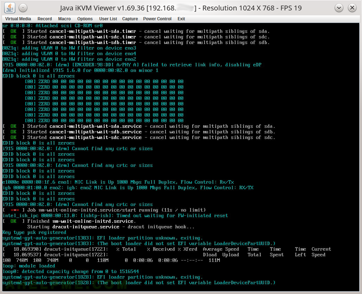Click 'loop0: detected capacity change' line
Viewport: 362px width, 294px height.
click(x=71, y=271)
